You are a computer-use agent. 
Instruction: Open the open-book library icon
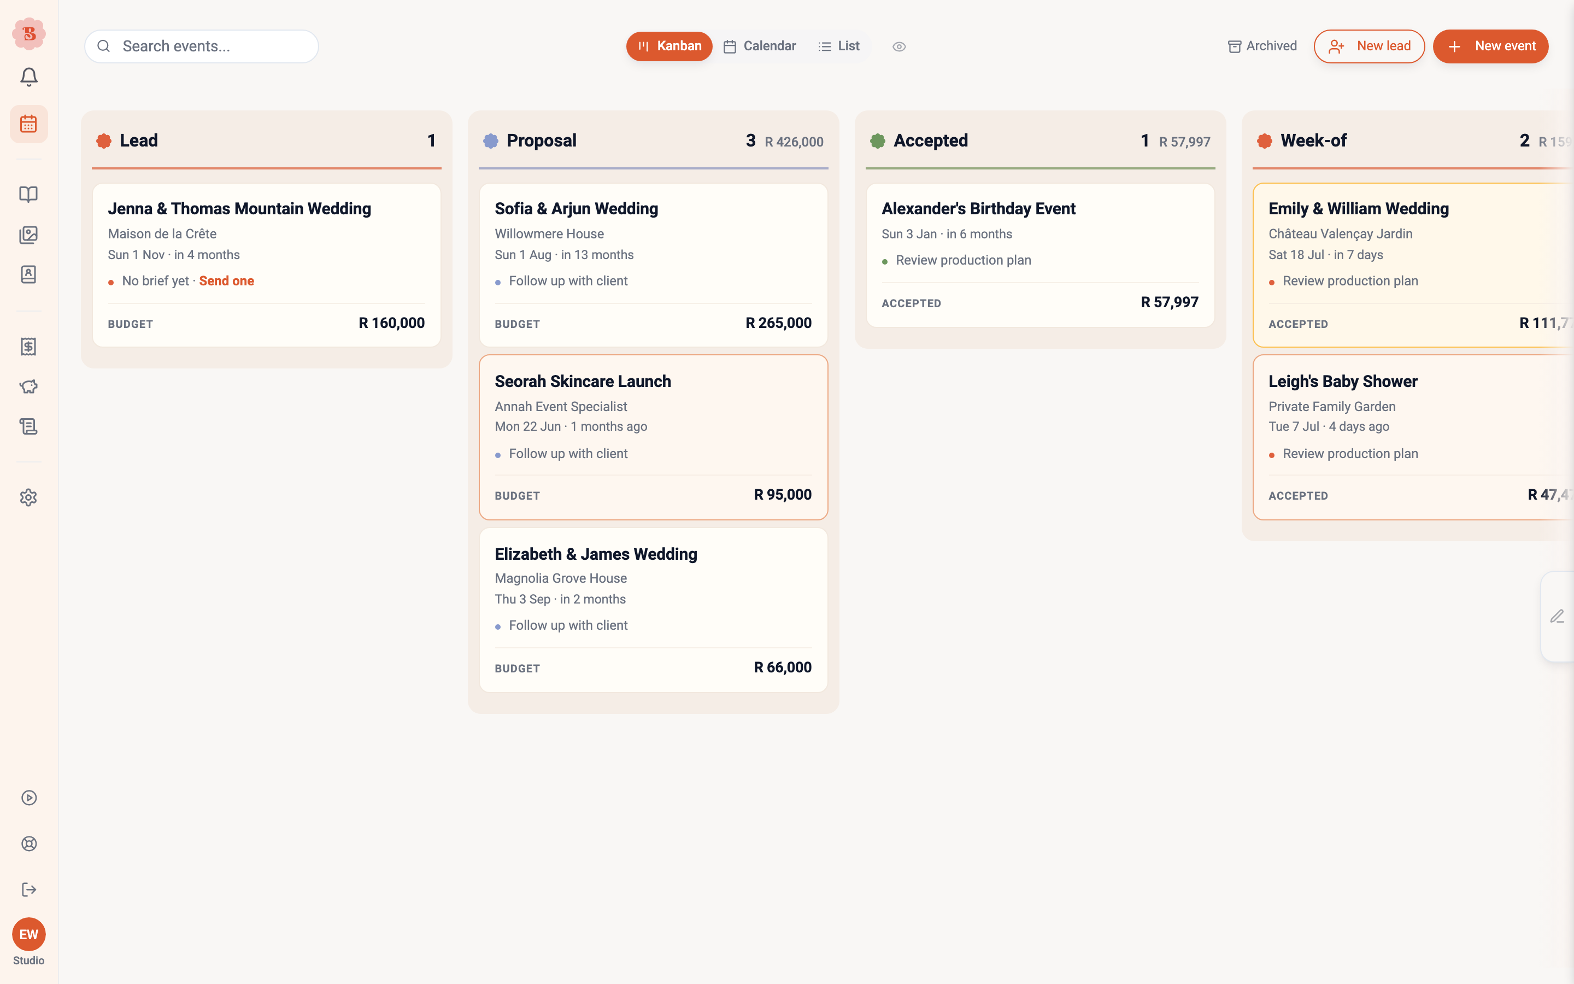(28, 194)
